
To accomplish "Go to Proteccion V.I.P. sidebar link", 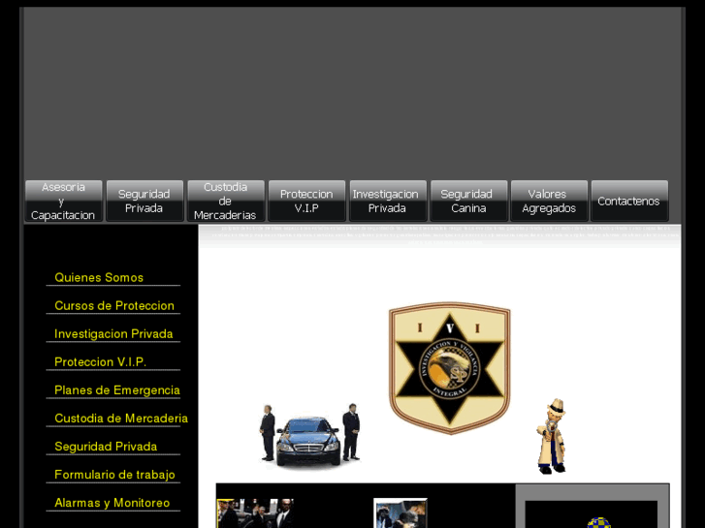I will [x=100, y=362].
